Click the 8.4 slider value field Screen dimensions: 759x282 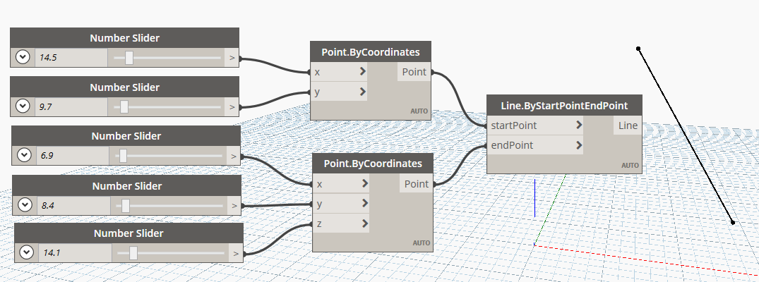point(73,206)
